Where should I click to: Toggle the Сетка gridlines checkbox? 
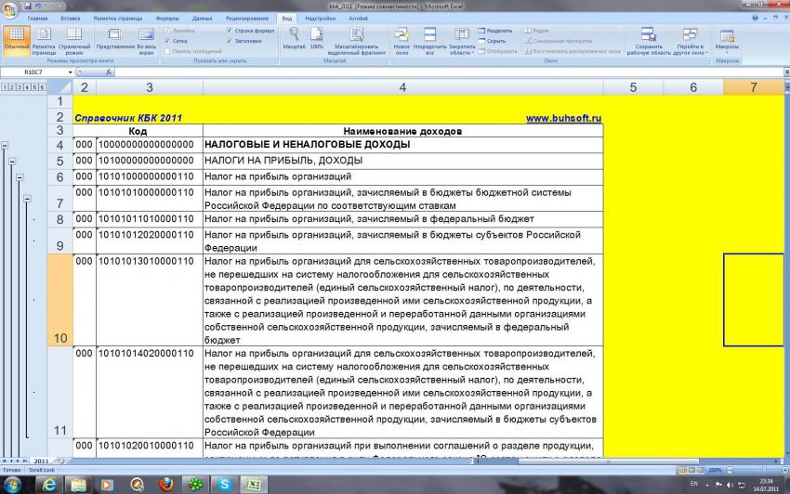(166, 41)
